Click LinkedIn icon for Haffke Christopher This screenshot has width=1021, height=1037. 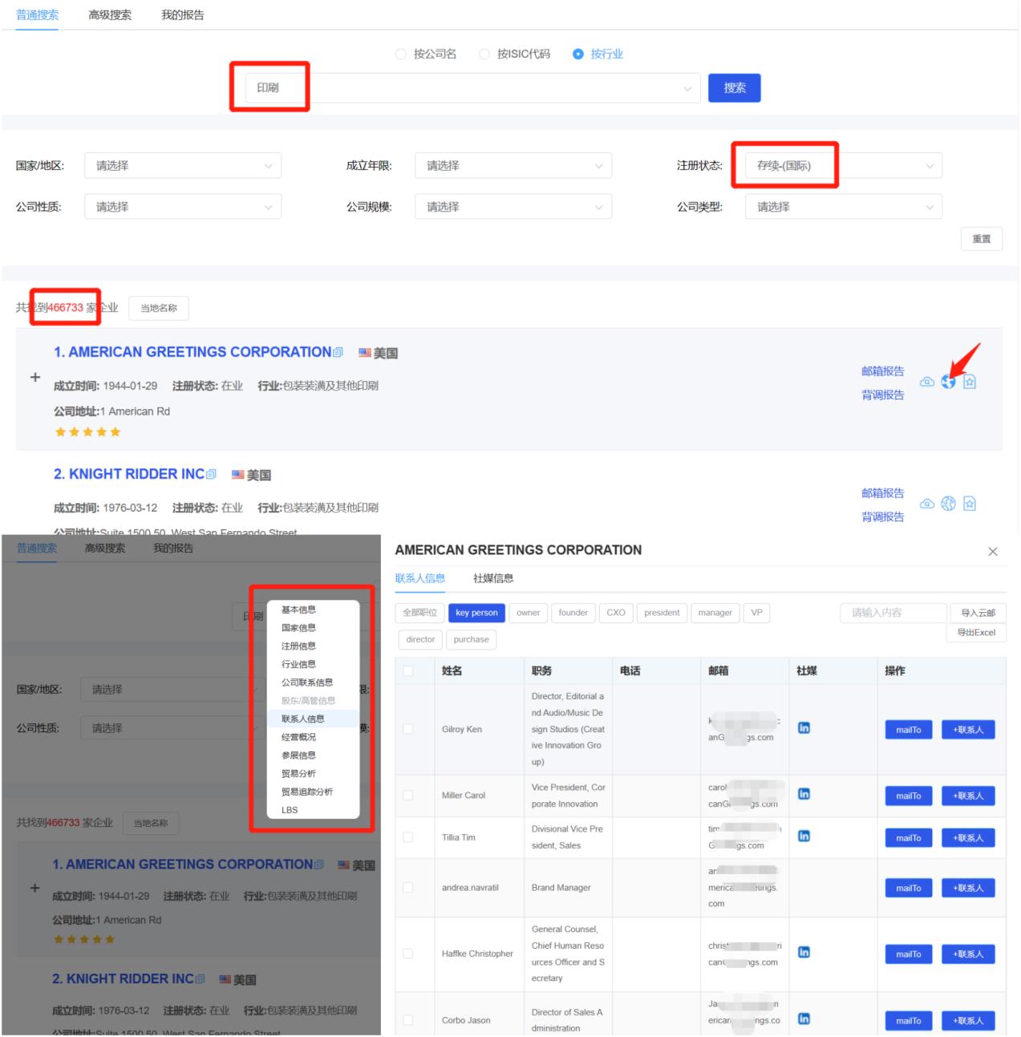[x=804, y=953]
